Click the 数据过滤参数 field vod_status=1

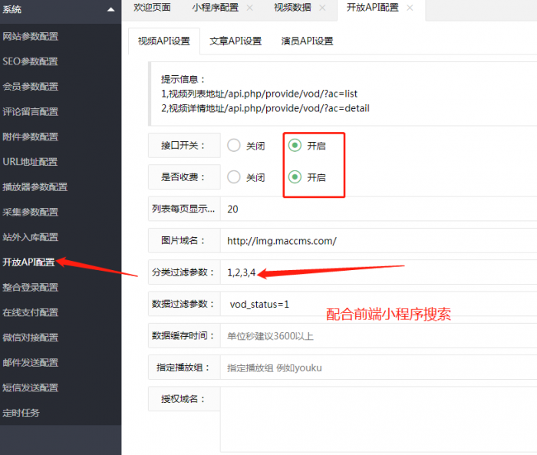tap(379, 304)
